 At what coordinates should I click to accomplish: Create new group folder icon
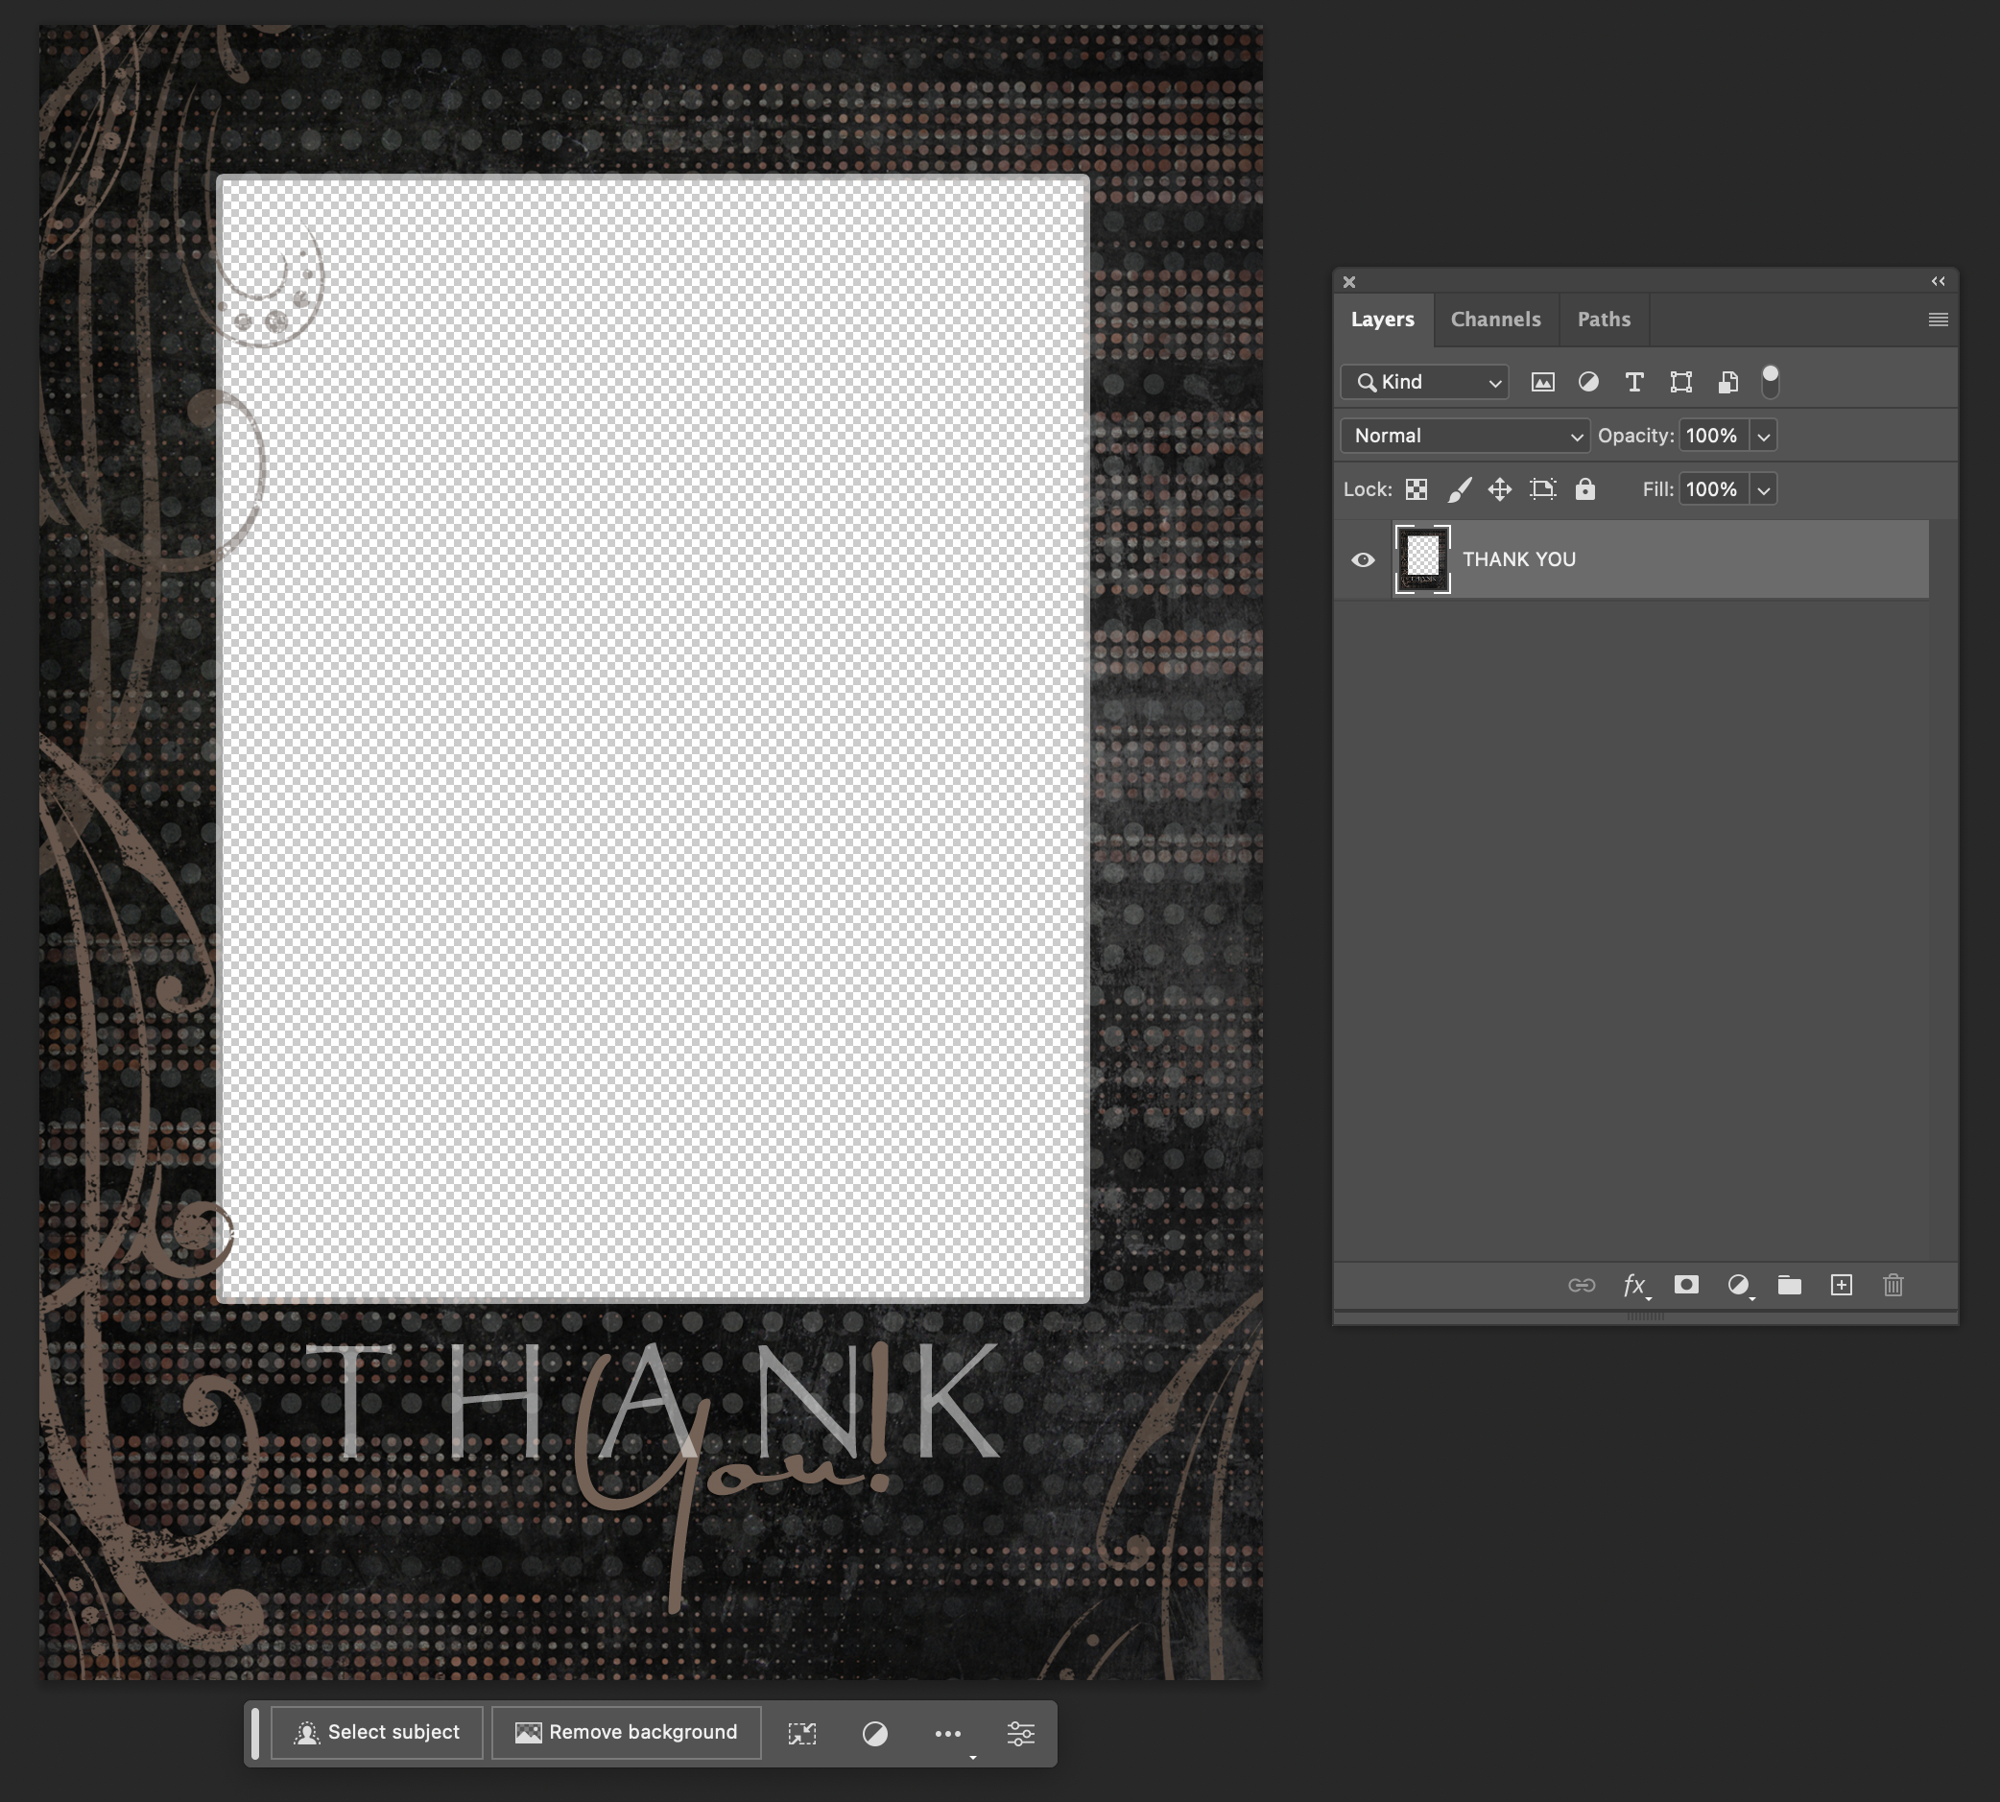click(1789, 1285)
